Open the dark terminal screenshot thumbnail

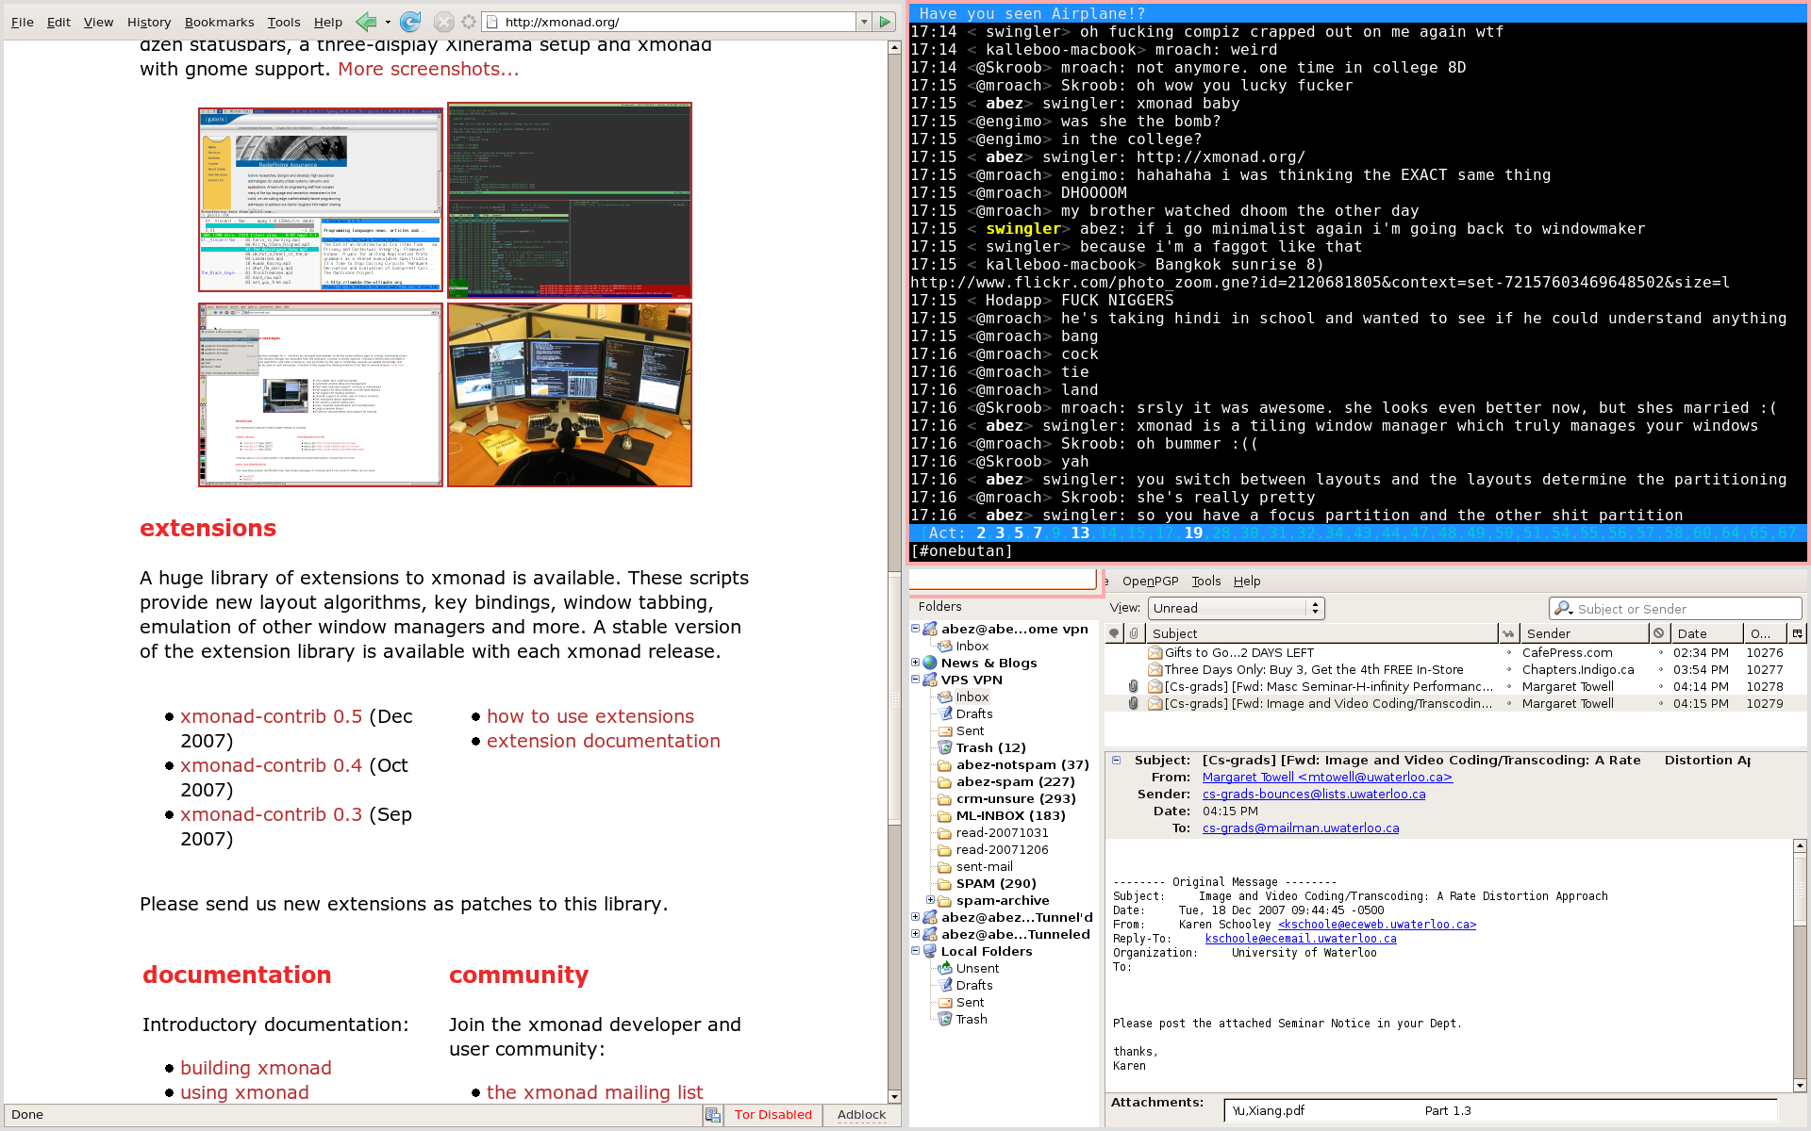tap(570, 200)
